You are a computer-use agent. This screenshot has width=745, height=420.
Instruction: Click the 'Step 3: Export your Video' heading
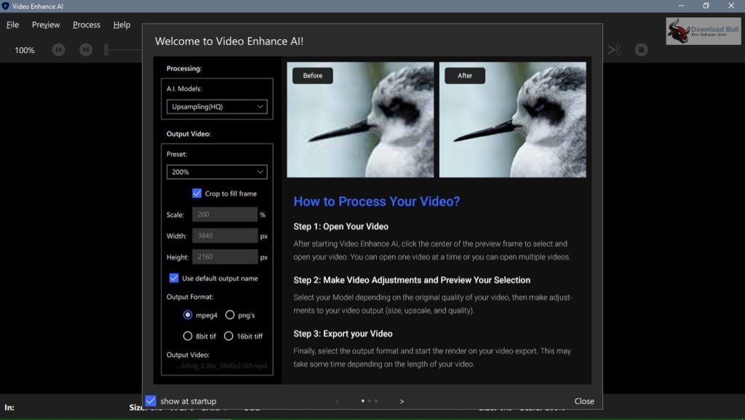343,334
